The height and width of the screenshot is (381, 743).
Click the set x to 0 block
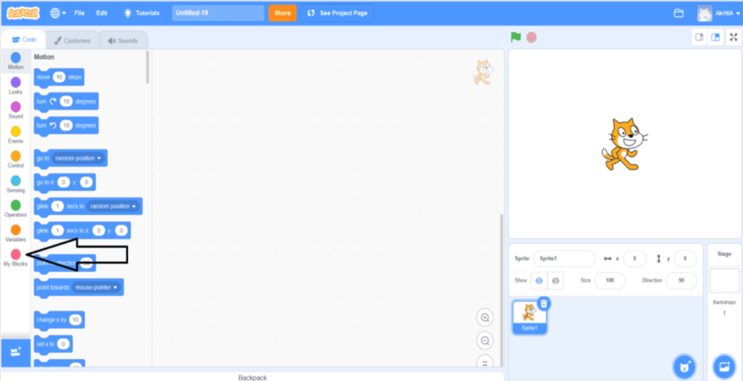pyautogui.click(x=53, y=344)
